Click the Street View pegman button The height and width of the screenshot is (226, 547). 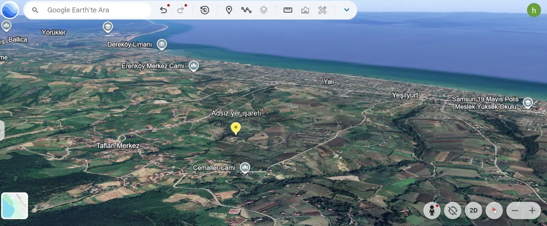coord(432,211)
